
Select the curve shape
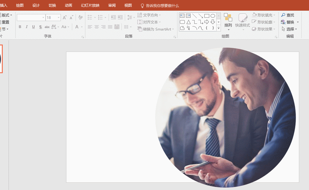201,28
